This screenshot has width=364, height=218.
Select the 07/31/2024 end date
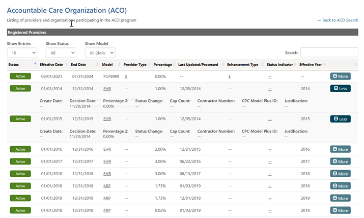click(82, 76)
